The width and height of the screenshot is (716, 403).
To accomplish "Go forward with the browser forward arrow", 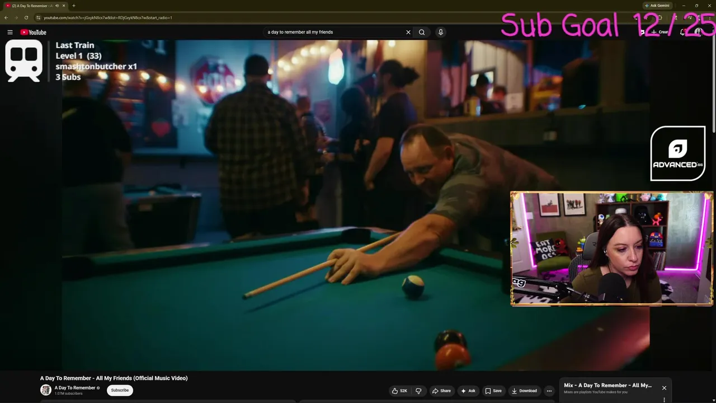I will point(16,17).
